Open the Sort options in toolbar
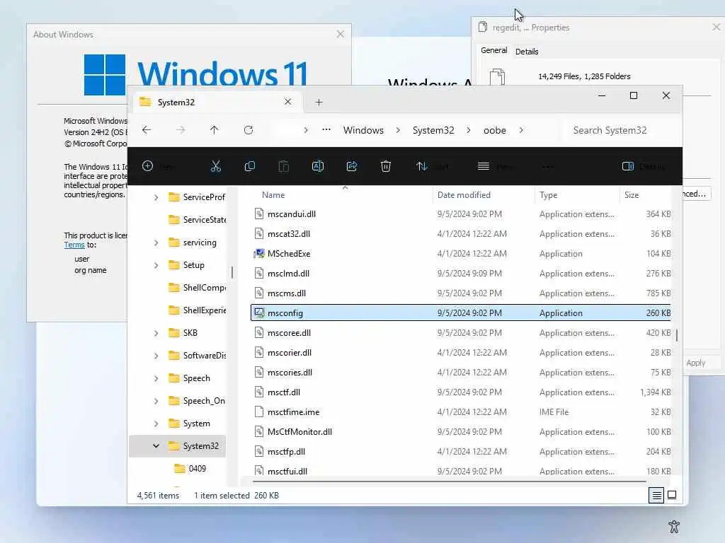The width and height of the screenshot is (725, 543). coord(432,166)
